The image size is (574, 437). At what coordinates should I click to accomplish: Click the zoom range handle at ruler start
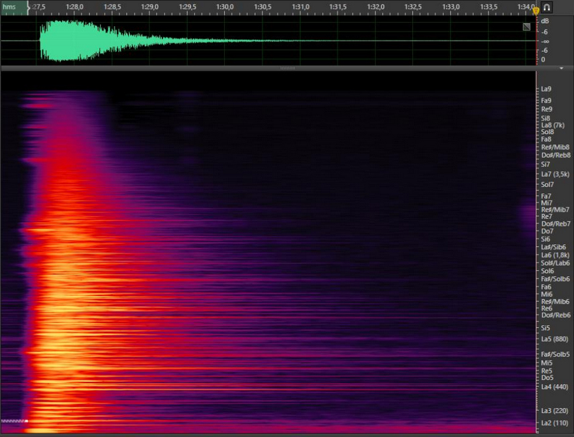click(x=28, y=7)
